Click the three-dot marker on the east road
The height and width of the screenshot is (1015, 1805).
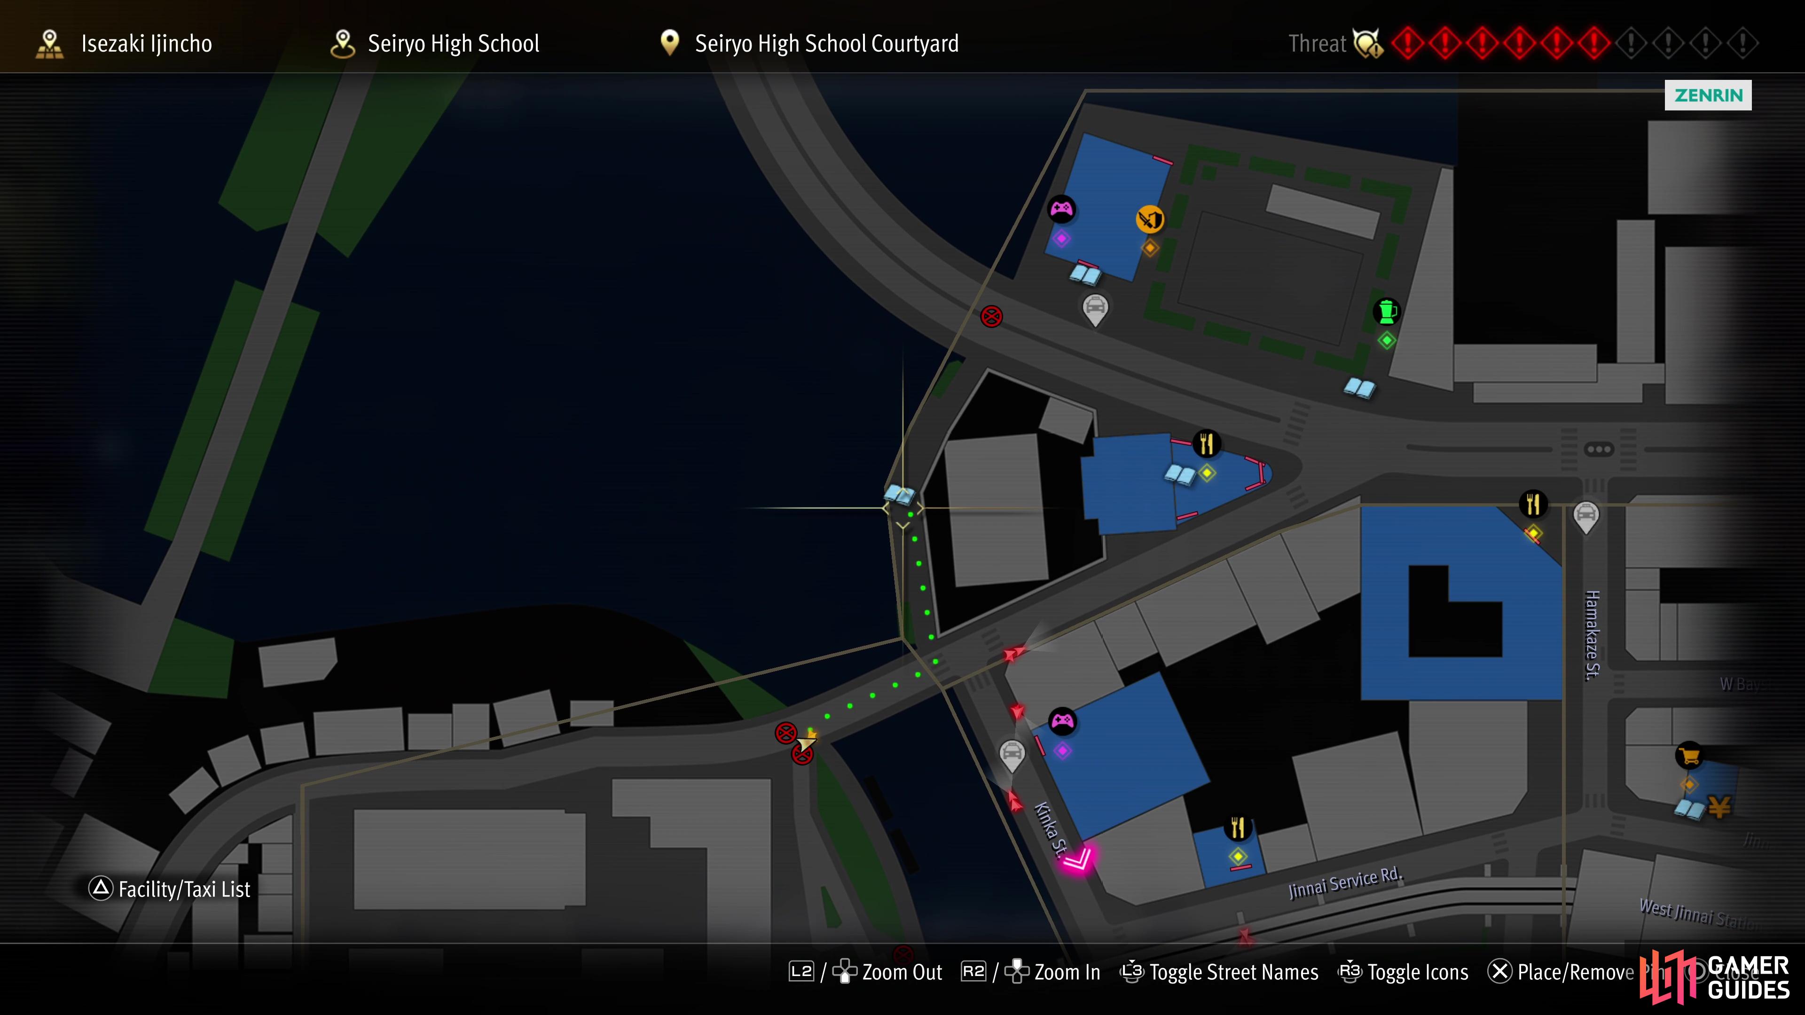pos(1599,449)
